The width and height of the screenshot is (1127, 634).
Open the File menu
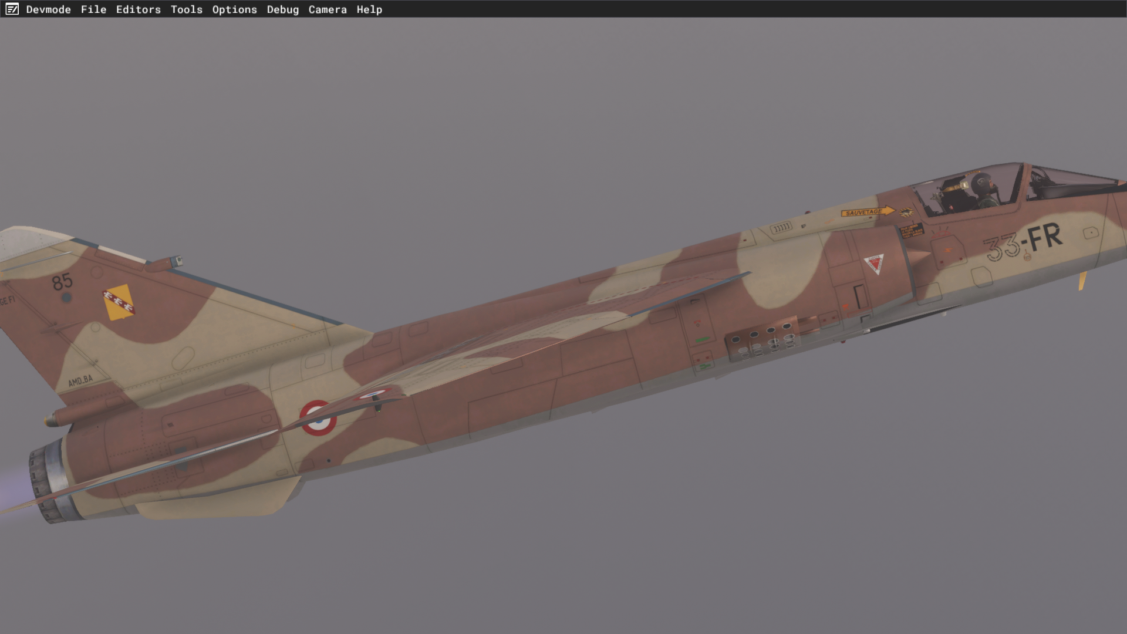(93, 9)
